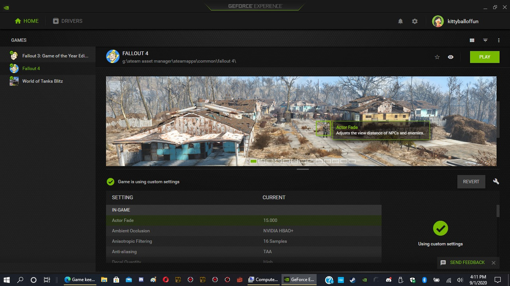Click the kittyballoffun avatar picture
Screen dimensions: 510x286
tap(438, 21)
